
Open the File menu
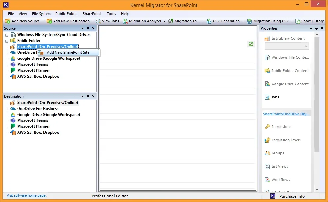coord(11,14)
